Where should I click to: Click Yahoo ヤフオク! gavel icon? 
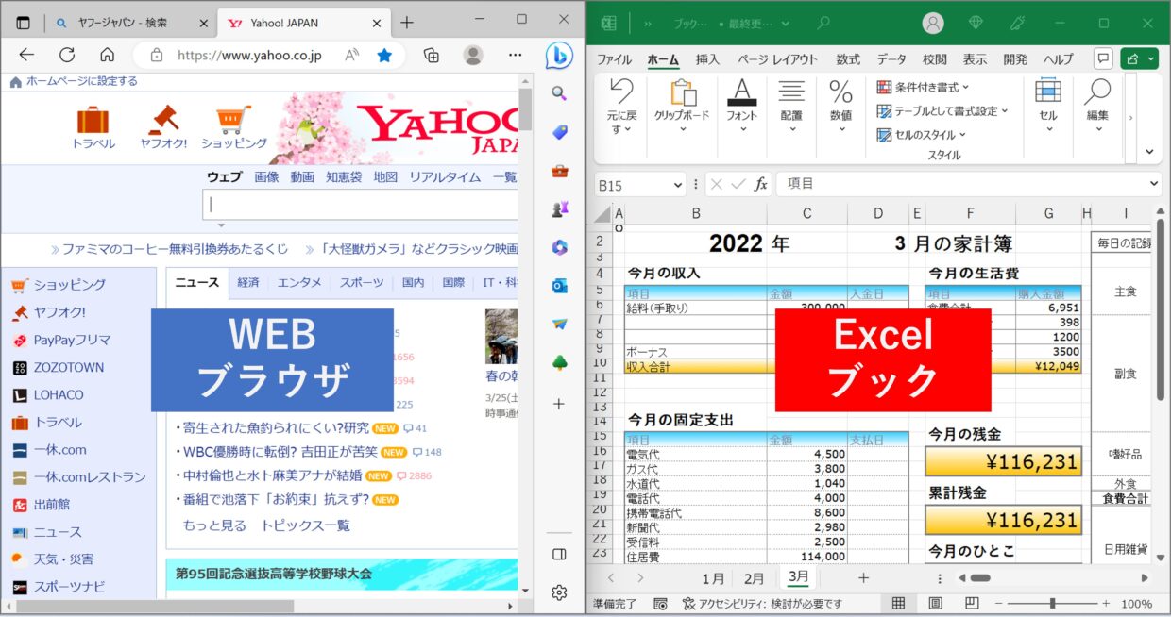[x=162, y=119]
